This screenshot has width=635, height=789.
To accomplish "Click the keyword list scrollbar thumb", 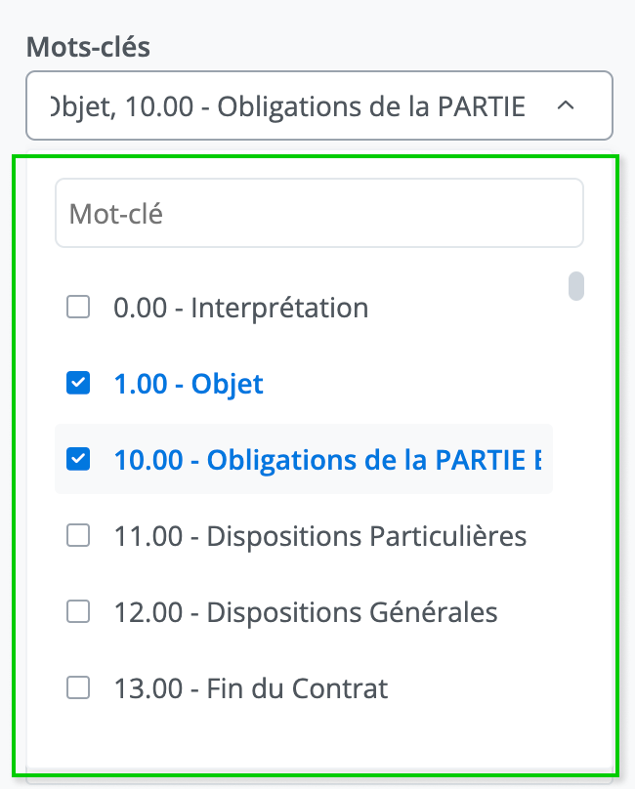I will coord(576,286).
